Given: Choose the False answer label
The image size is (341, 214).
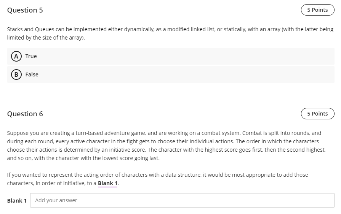Looking at the screenshot, I should tap(32, 75).
